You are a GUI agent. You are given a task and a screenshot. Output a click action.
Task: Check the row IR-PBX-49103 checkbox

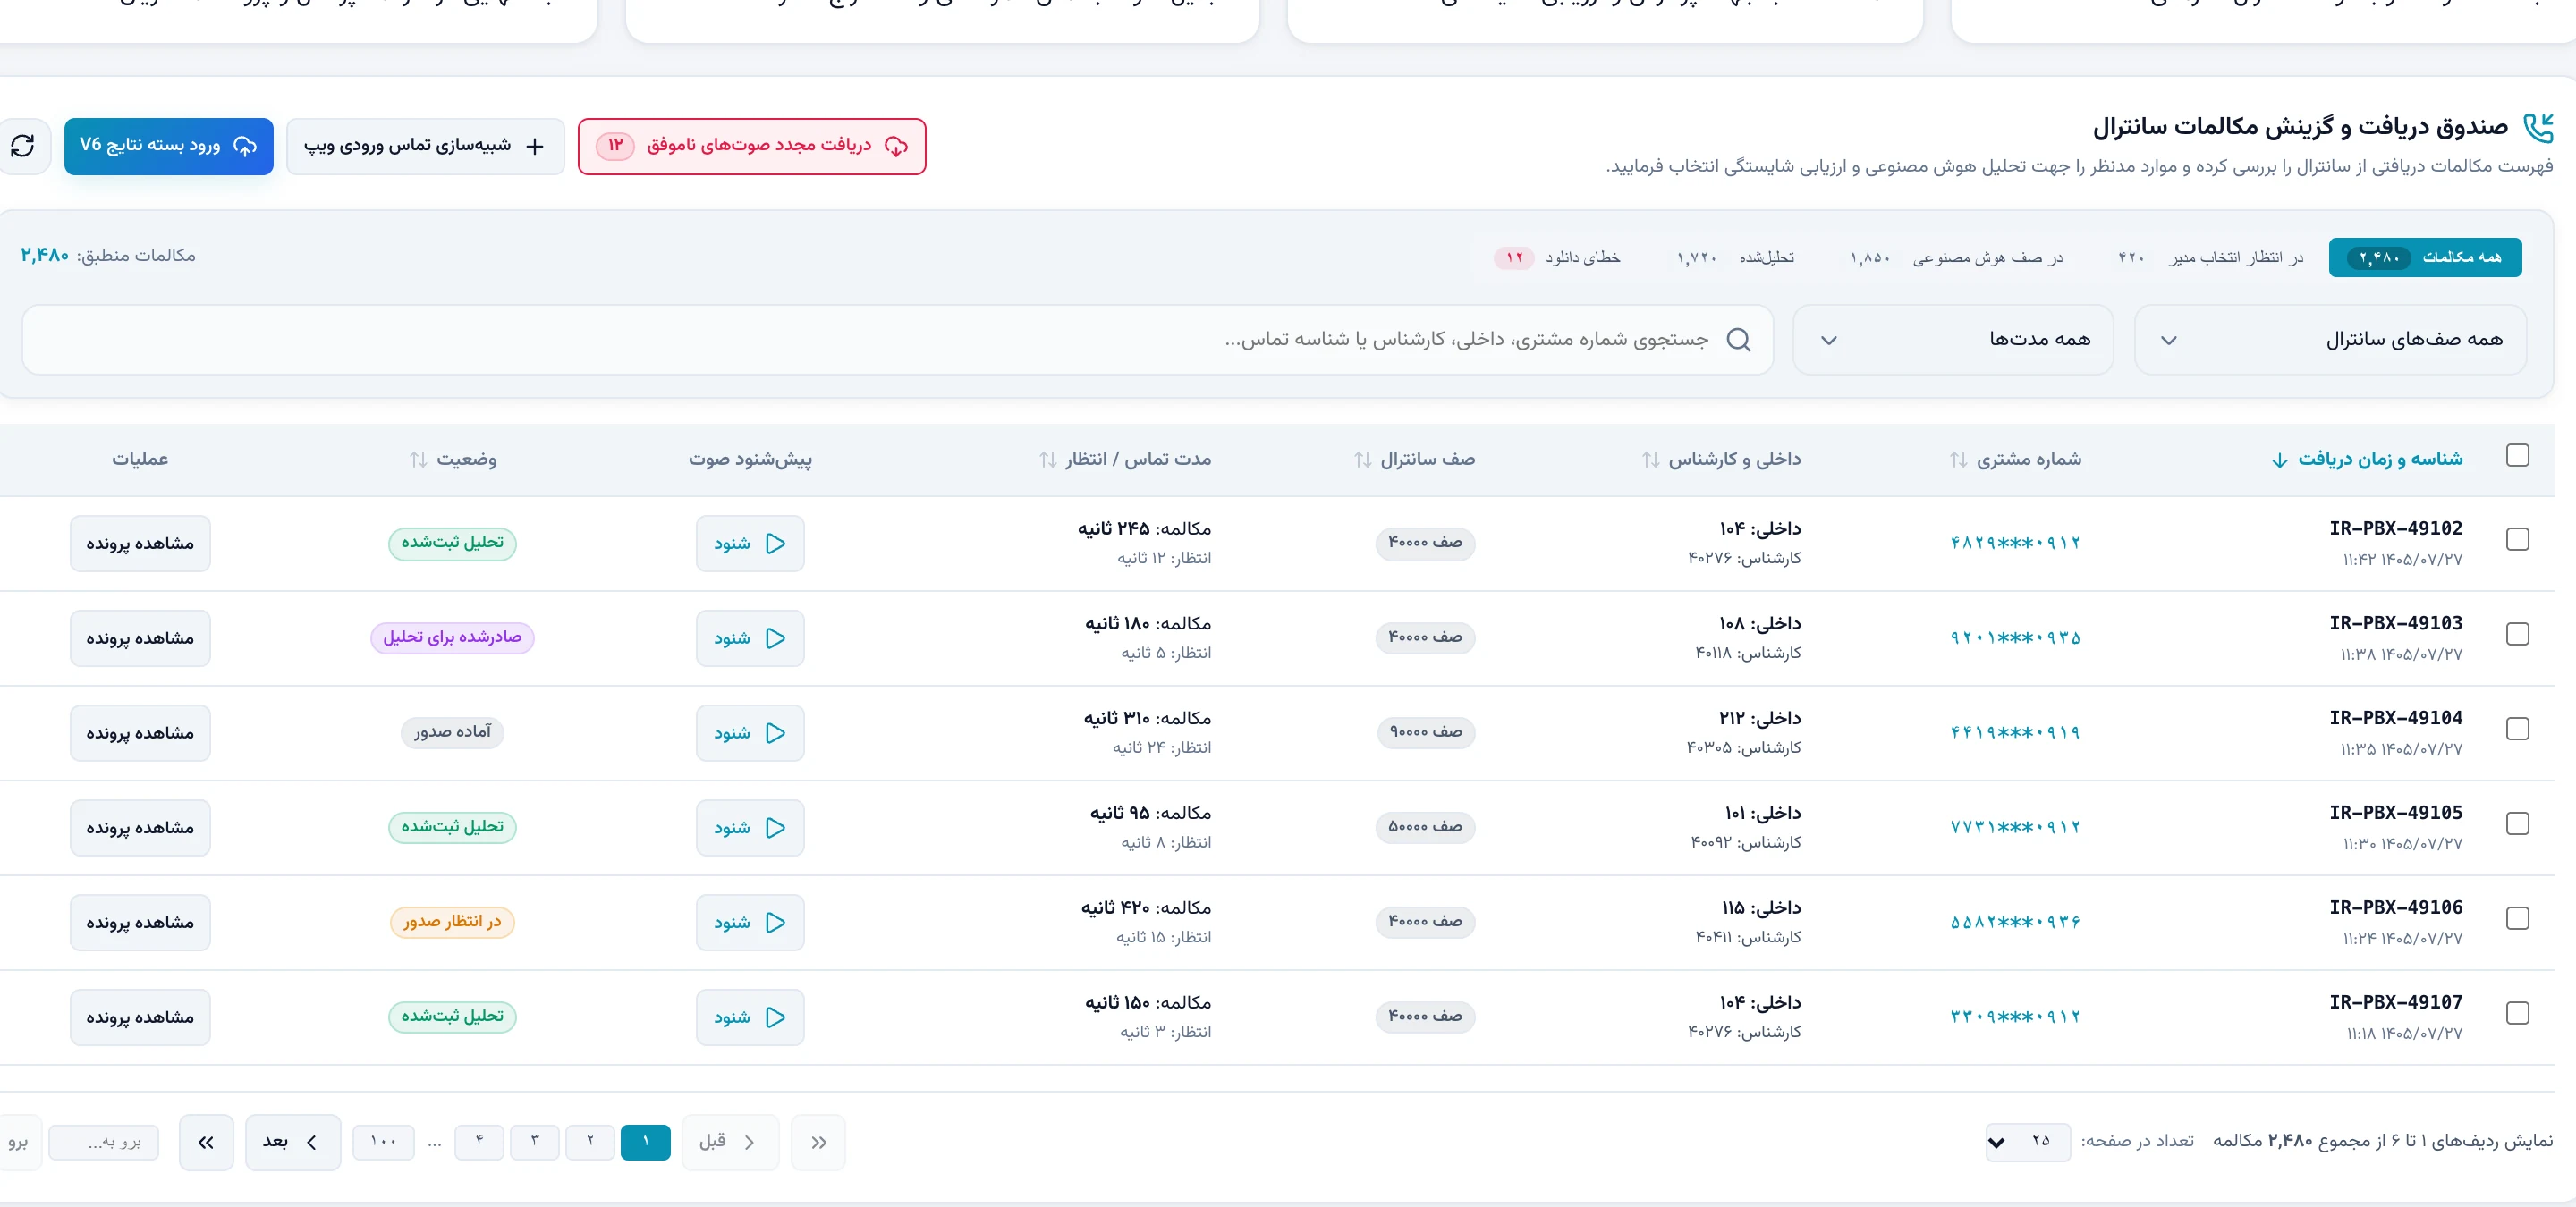coord(2517,635)
